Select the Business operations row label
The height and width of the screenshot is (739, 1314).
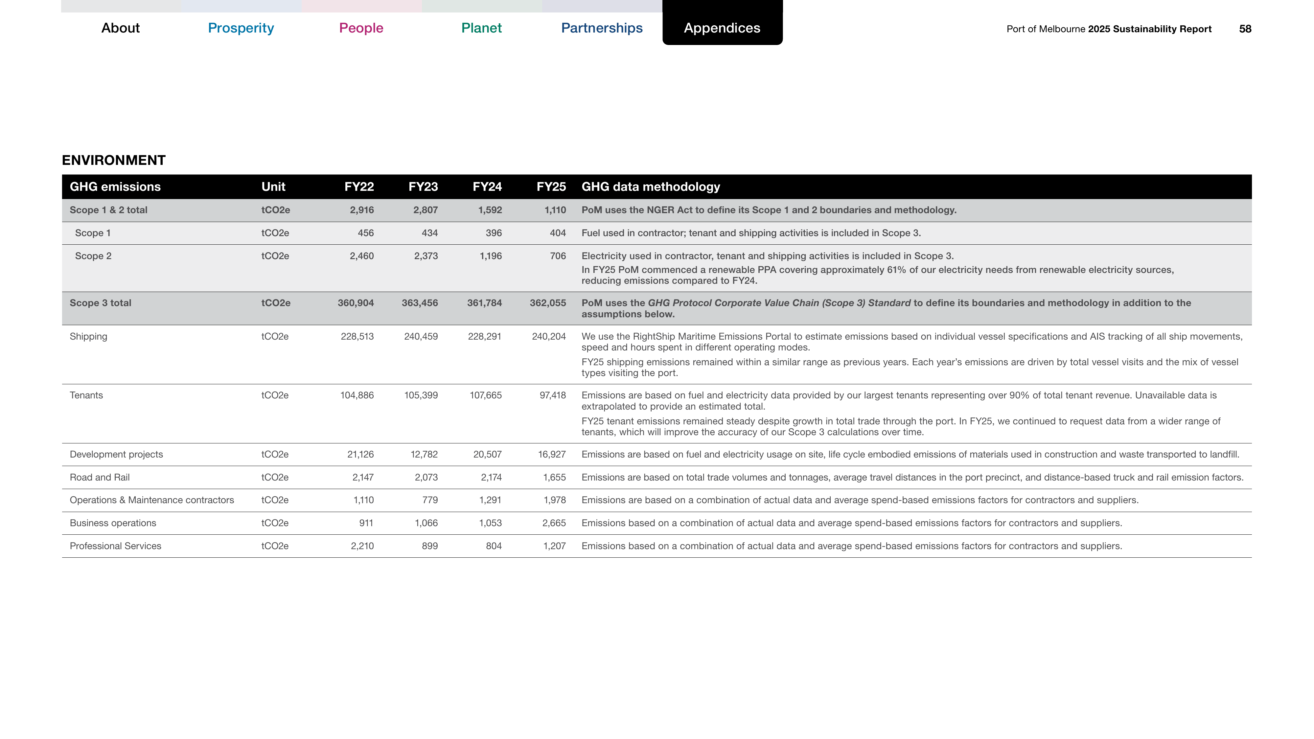point(113,523)
